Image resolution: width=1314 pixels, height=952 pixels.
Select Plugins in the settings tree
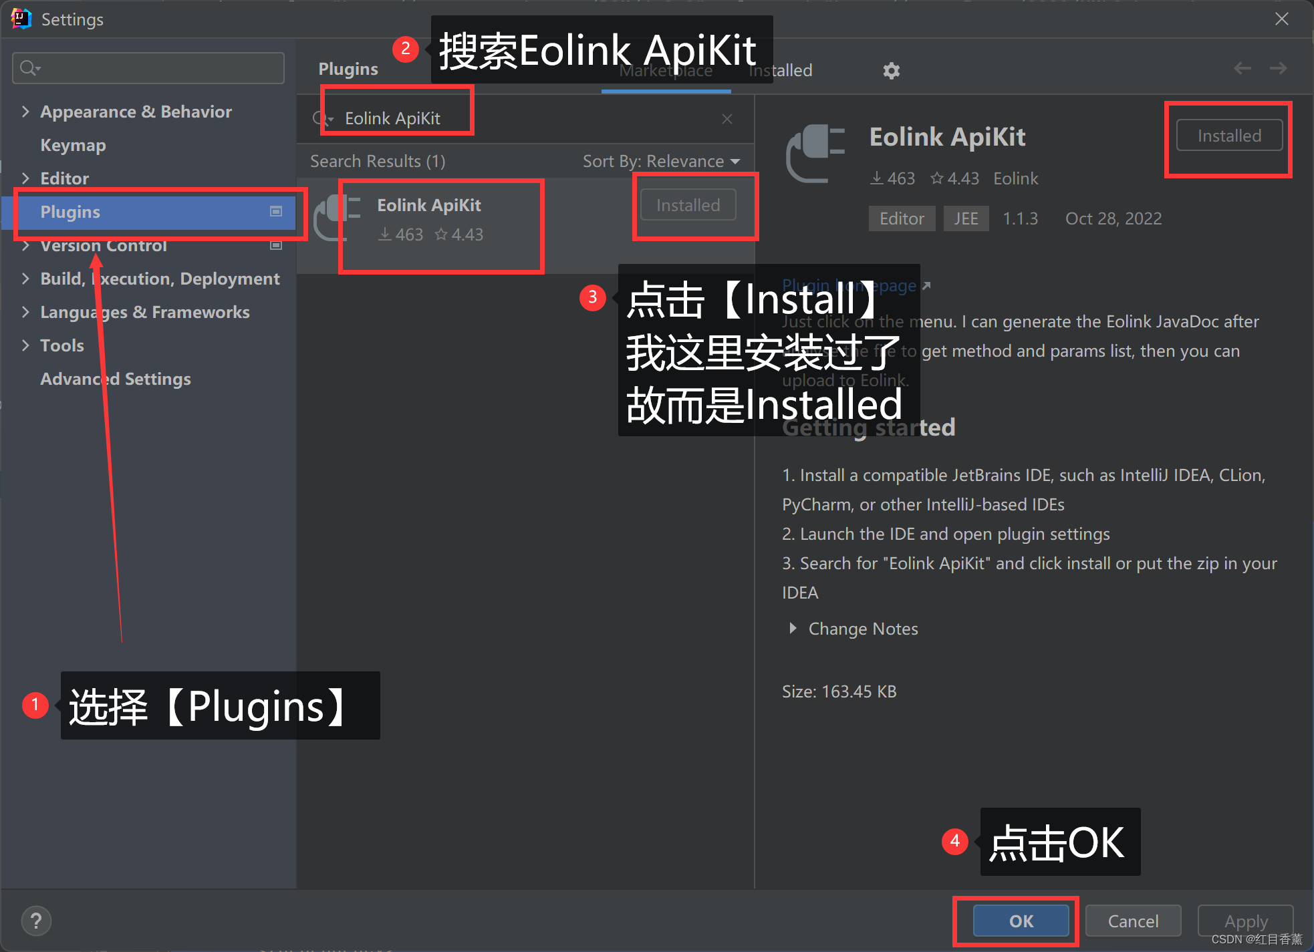(x=70, y=212)
